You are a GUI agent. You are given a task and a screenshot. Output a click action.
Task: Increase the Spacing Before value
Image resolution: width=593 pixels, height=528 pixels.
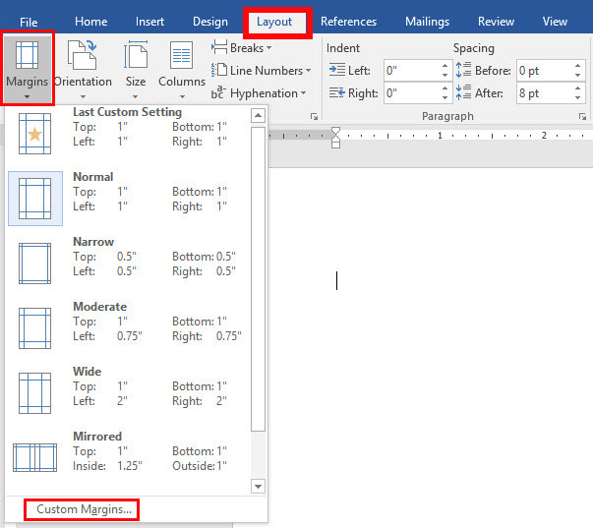pos(577,66)
